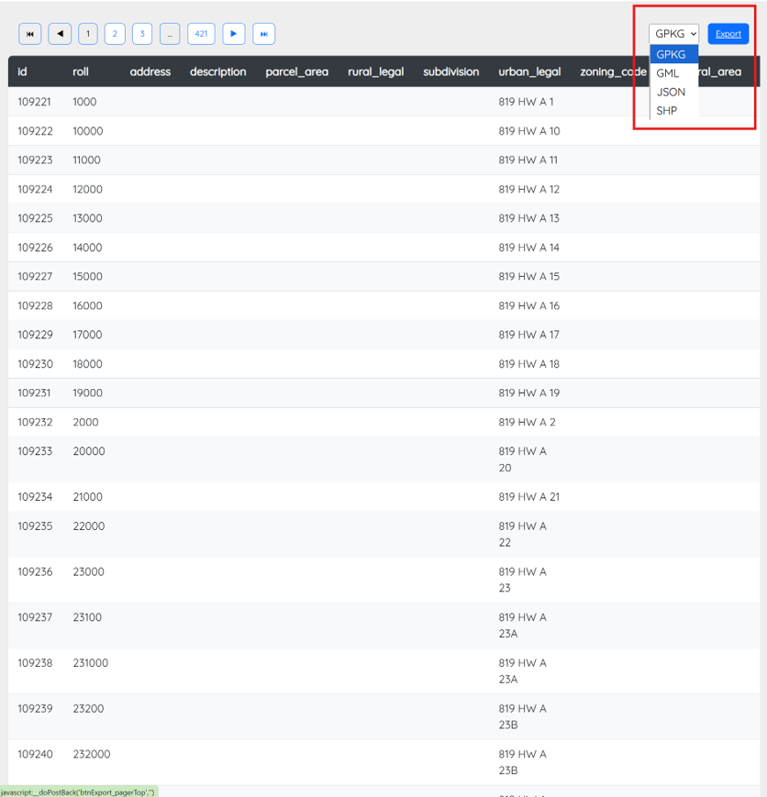Open page 1 of pager
The image size is (767, 797).
click(x=88, y=34)
